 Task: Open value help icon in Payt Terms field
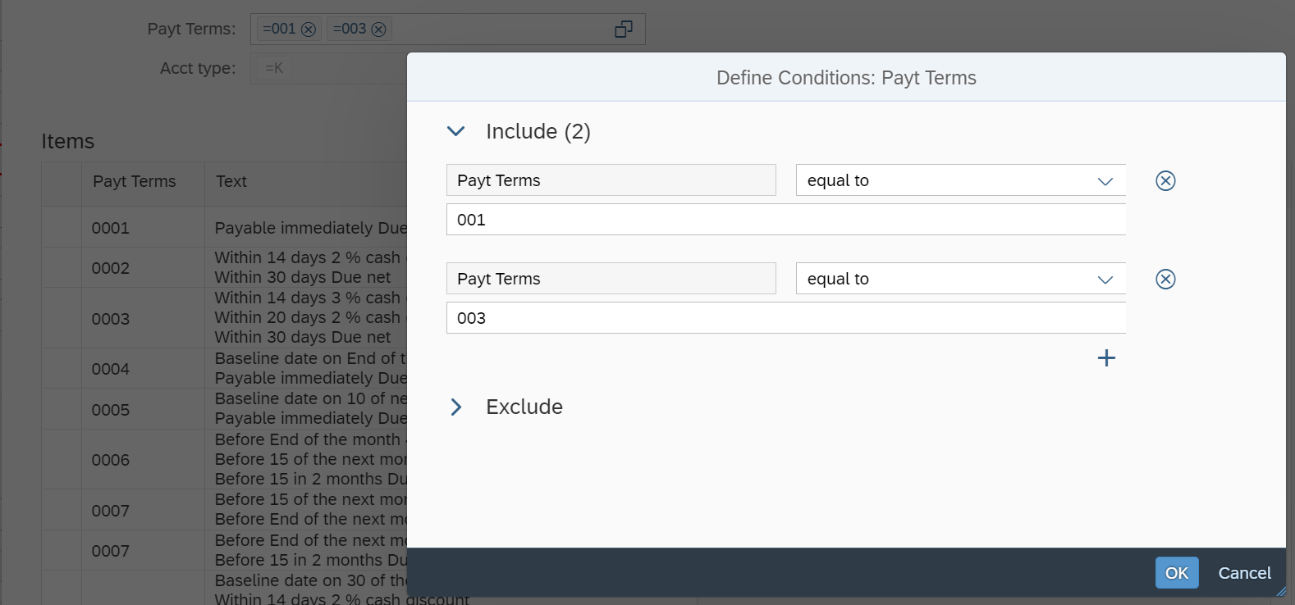pos(624,30)
